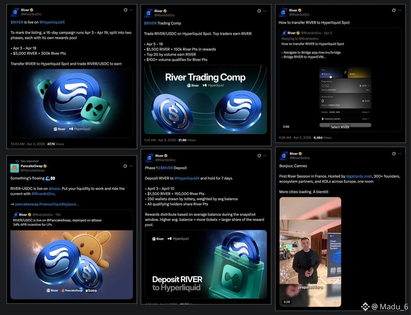Click the PancakeSwap profile avatar
Image resolution: width=411 pixels, height=315 pixels.
[14, 168]
